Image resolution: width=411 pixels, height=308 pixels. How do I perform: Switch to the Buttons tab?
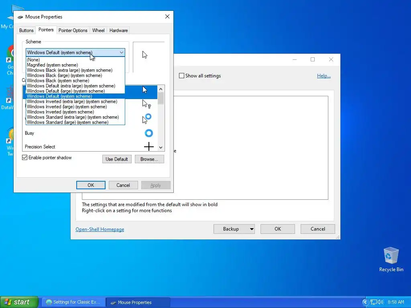click(26, 30)
